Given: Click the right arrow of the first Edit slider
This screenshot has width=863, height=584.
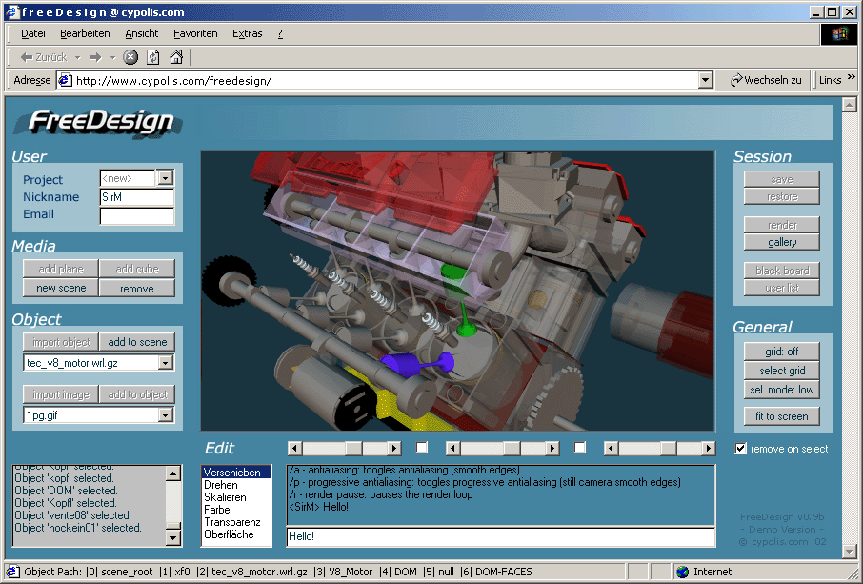Looking at the screenshot, I should pos(392,448).
